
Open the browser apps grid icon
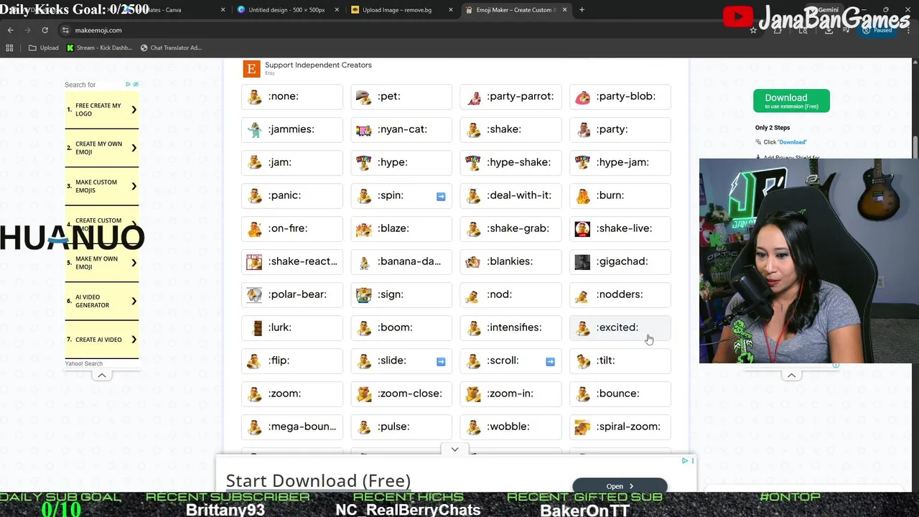9,48
